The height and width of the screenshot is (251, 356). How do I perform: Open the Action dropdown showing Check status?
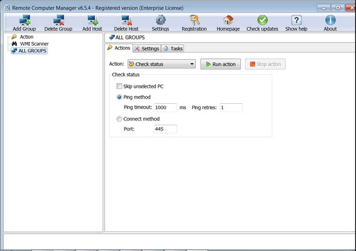(161, 64)
